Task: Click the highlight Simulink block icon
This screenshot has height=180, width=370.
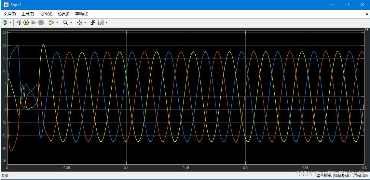Action: click(x=51, y=23)
